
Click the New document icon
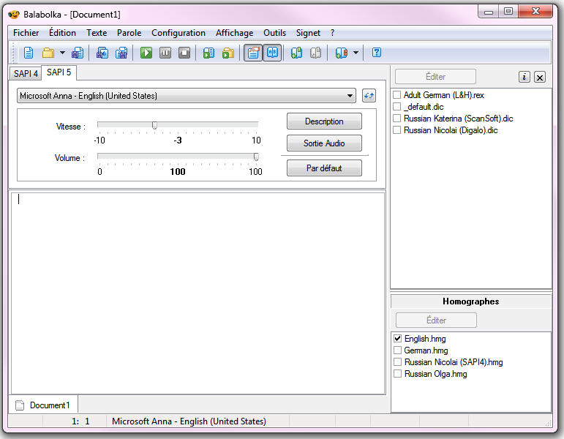[29, 53]
